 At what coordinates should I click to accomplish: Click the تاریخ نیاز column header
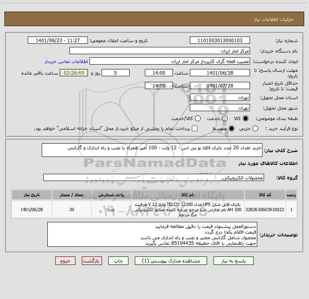tap(32, 195)
